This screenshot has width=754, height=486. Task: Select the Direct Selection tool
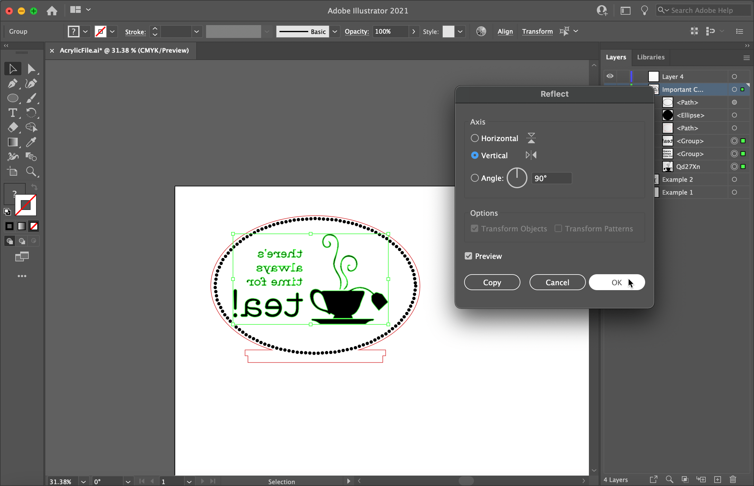click(31, 69)
